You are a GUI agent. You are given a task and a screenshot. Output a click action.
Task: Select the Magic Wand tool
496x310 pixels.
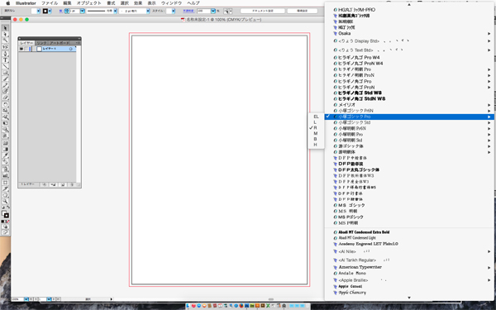coord(6,41)
